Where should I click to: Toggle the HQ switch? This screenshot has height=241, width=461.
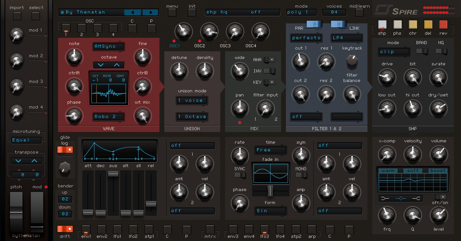click(441, 51)
